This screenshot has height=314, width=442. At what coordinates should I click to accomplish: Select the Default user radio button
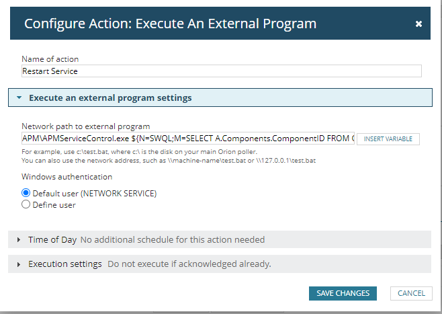[x=26, y=193]
